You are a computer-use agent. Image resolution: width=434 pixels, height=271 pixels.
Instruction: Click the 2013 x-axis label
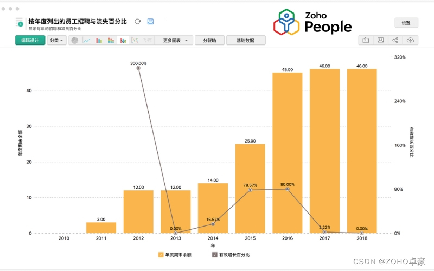[176, 238]
